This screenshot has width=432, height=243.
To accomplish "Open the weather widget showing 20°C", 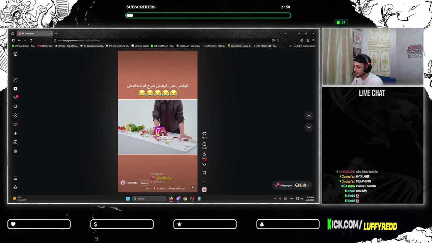I will [19, 198].
